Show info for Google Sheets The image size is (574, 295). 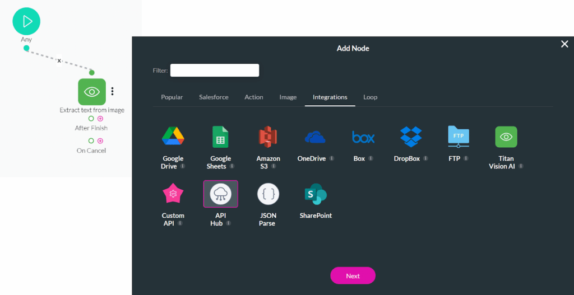(232, 166)
